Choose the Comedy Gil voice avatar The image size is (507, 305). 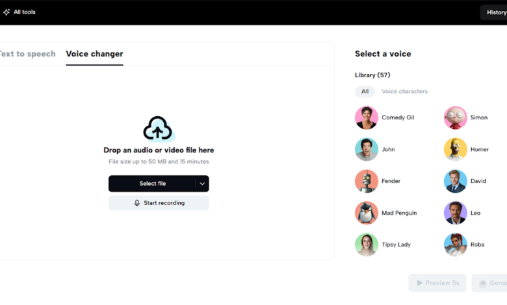coord(367,118)
